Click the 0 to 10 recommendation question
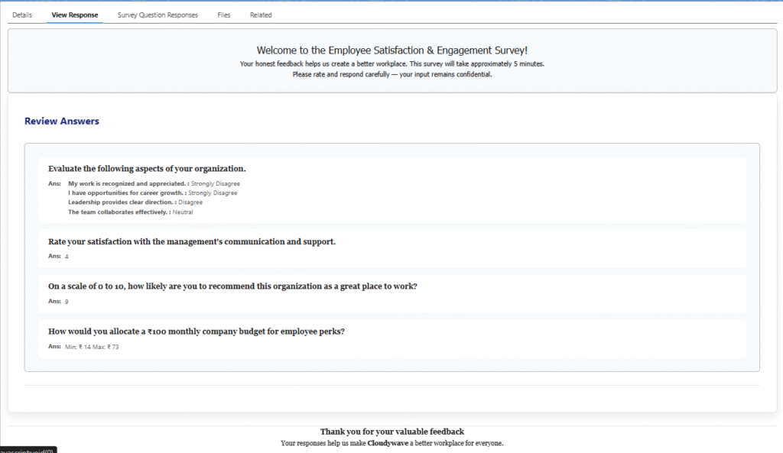783x453 pixels. click(232, 286)
